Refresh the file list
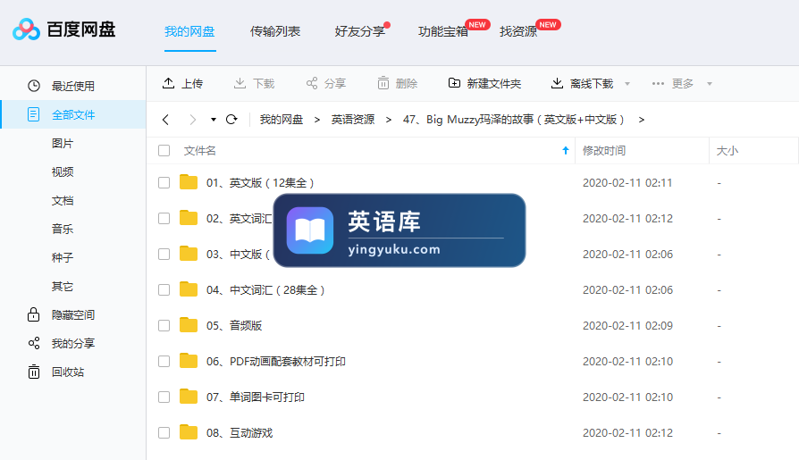Image resolution: width=799 pixels, height=460 pixels. (x=231, y=119)
